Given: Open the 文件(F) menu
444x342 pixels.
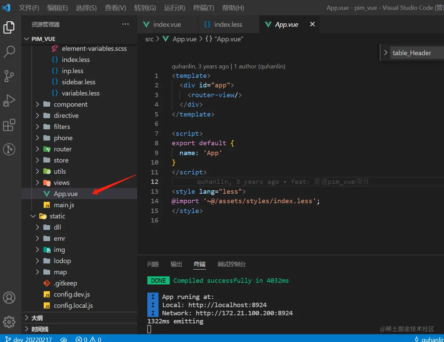Looking at the screenshot, I should click(x=29, y=7).
